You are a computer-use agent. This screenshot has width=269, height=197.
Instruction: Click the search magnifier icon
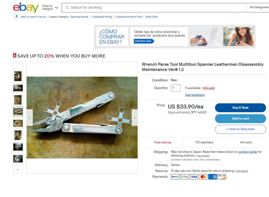[67, 8]
